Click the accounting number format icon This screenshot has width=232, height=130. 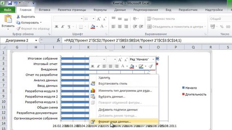[x=213, y=27]
